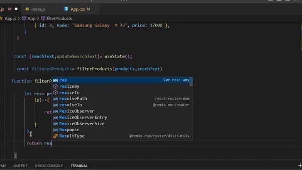This screenshot has width=302, height=170.
Task: Click the method cube icon beside resizeTo
Action: point(56,93)
